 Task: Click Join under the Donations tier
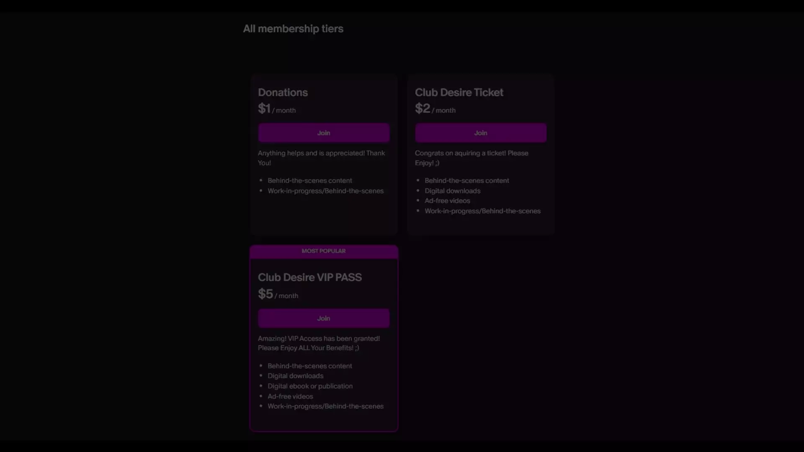coord(324,133)
